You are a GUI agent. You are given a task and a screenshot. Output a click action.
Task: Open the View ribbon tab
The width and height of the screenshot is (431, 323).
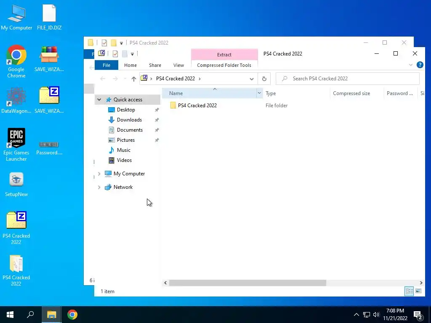point(178,65)
